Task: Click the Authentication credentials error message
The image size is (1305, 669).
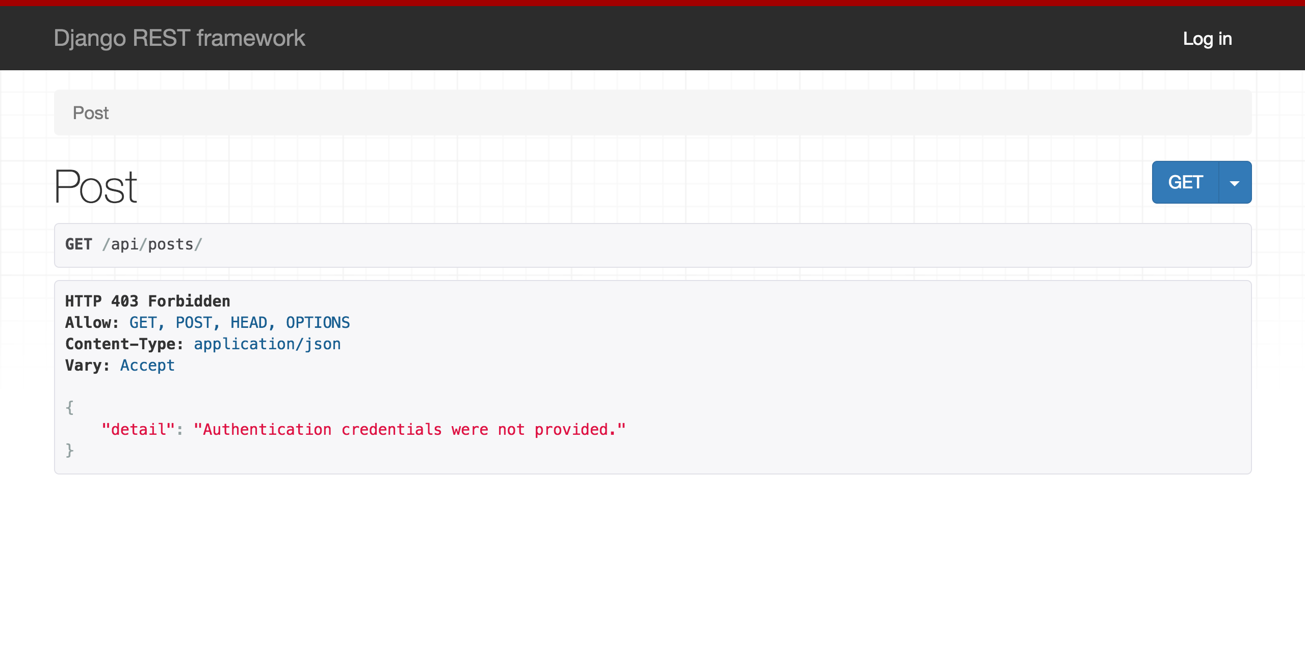Action: click(x=409, y=430)
